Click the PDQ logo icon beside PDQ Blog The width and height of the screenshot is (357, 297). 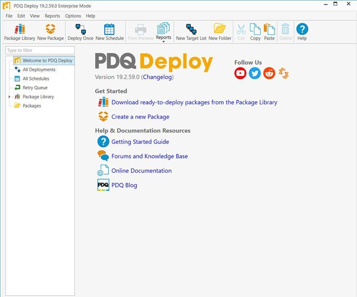[103, 185]
